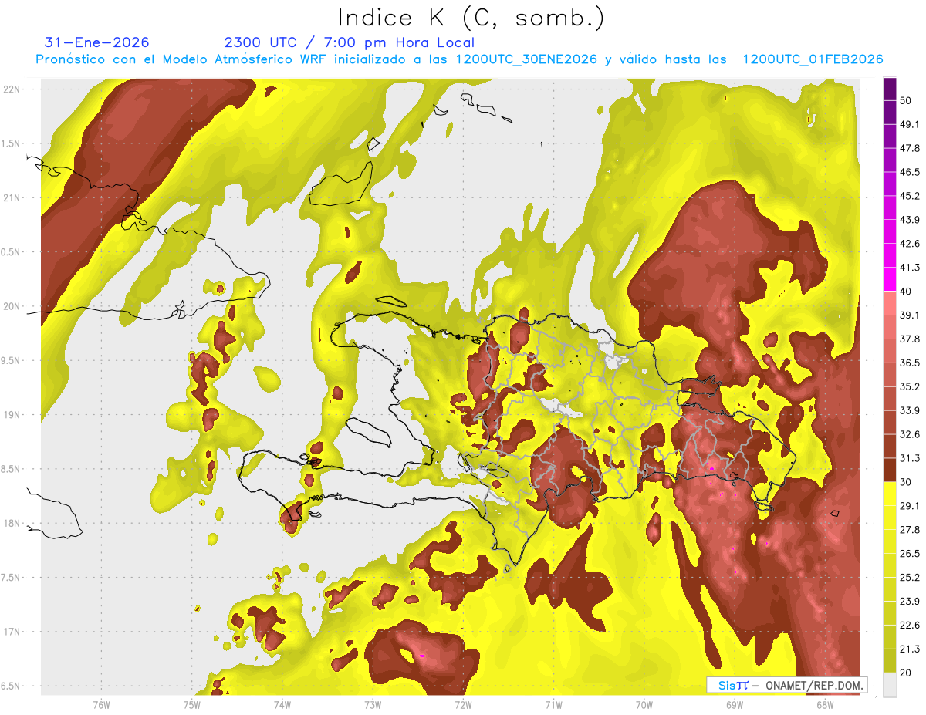
Task: Click legend value '45.2'
Action: point(909,196)
